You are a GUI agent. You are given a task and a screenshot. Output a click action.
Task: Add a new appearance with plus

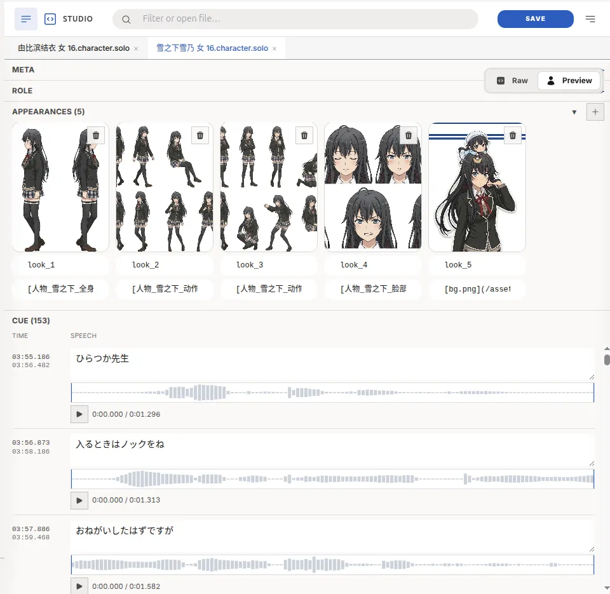click(595, 112)
